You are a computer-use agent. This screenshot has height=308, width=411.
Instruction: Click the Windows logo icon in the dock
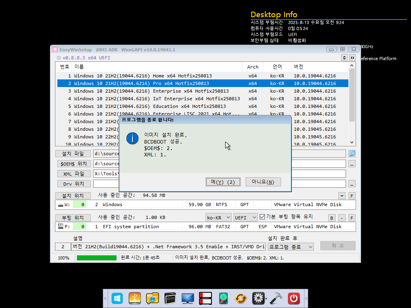coord(117,298)
